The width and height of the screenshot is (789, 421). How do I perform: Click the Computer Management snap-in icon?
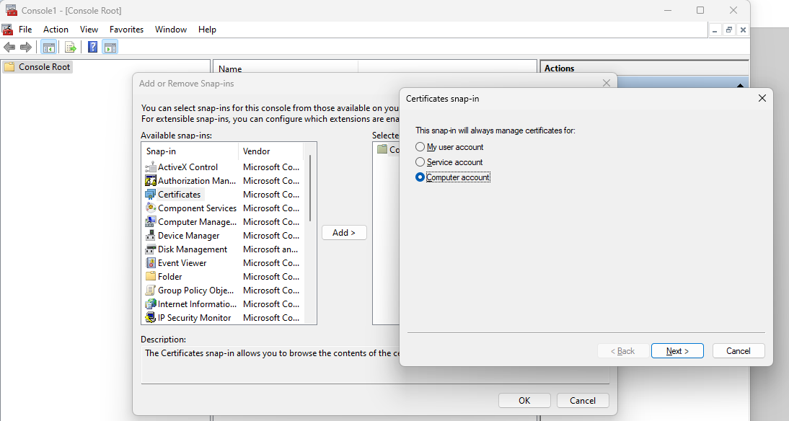tap(151, 222)
